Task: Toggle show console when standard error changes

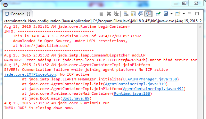Action: point(148,14)
